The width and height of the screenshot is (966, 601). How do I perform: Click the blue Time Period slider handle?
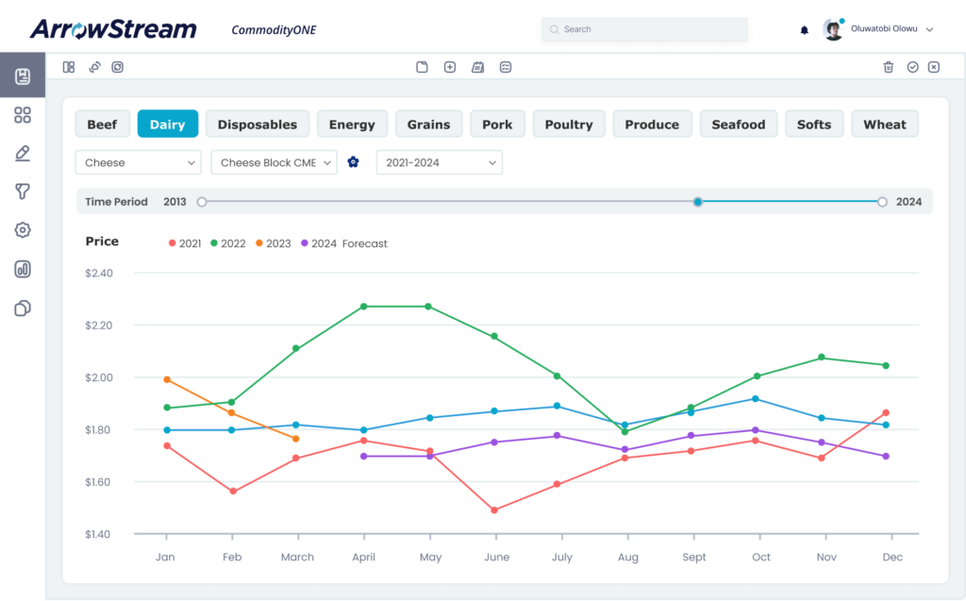point(697,201)
